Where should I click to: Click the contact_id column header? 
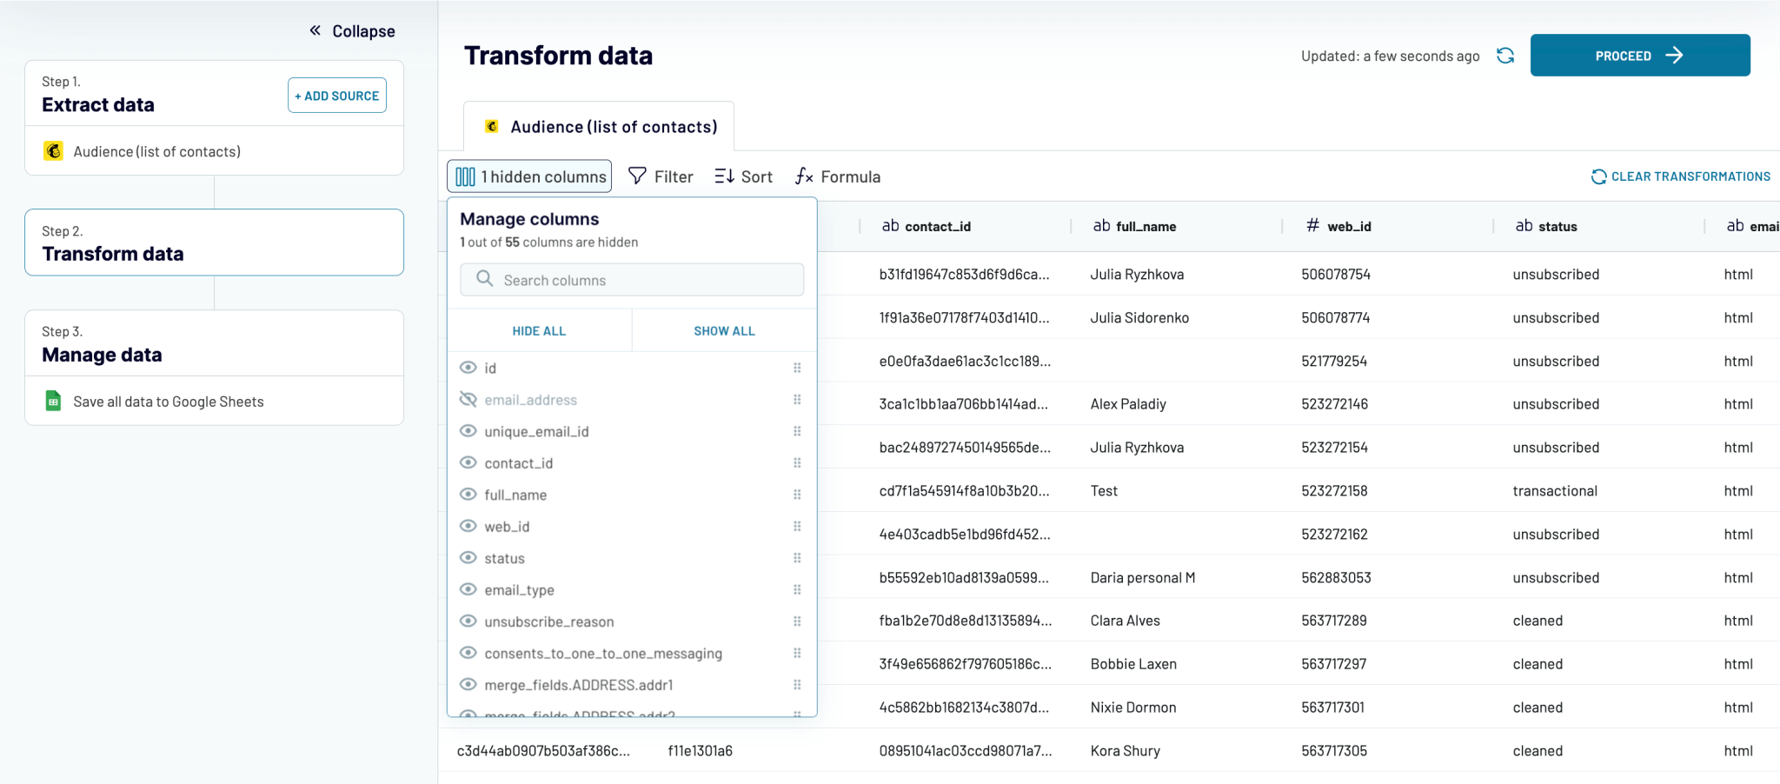[965, 226]
